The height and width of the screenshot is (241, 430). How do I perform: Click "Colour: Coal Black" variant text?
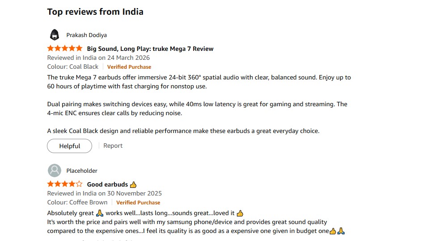click(73, 66)
